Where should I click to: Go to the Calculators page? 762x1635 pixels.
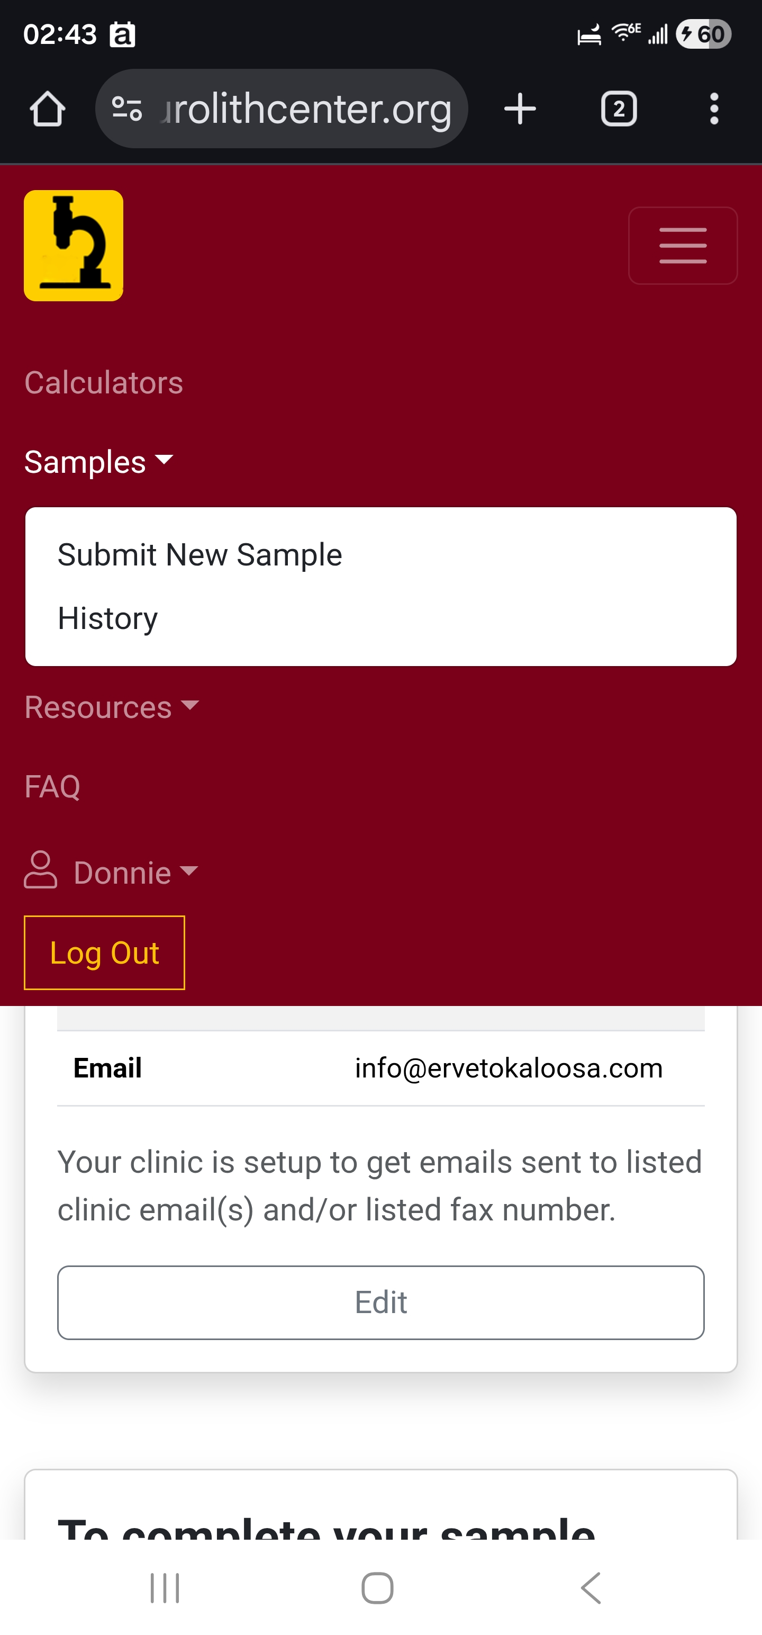click(103, 383)
